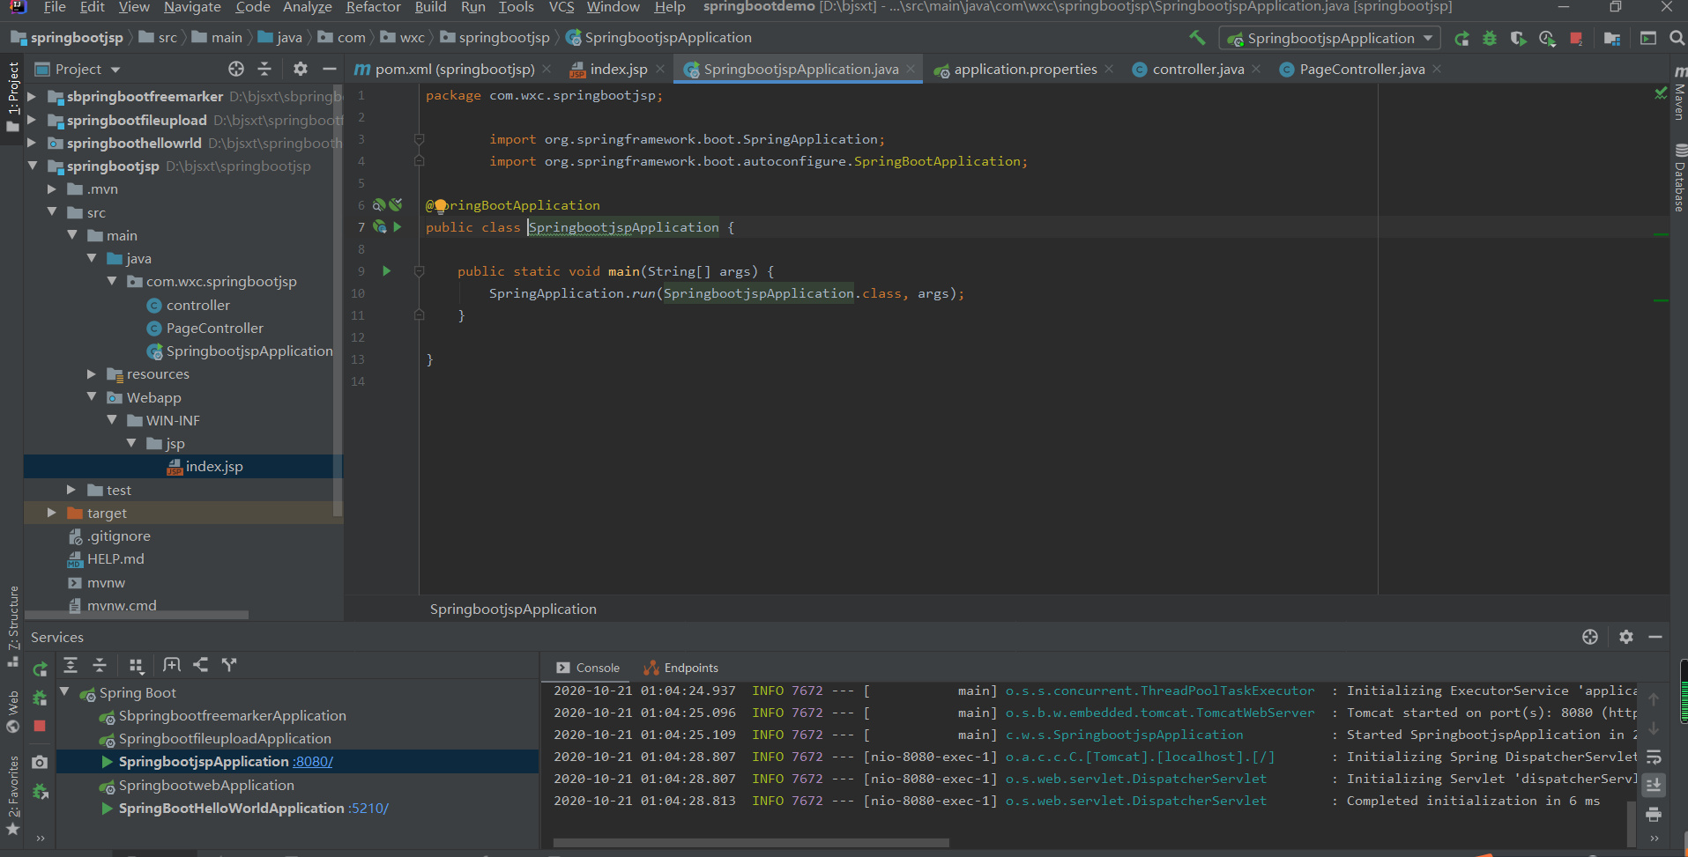Click the run gutter arrow on line 7
The image size is (1688, 857).
[x=398, y=227]
